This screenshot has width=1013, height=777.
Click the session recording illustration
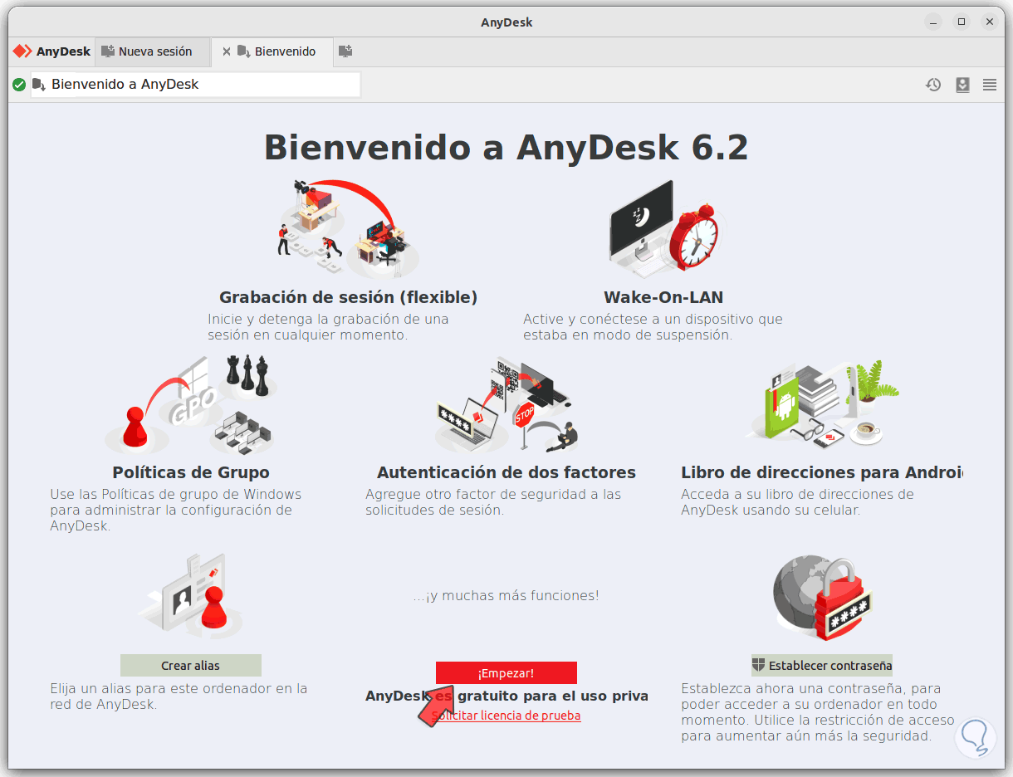(x=348, y=229)
